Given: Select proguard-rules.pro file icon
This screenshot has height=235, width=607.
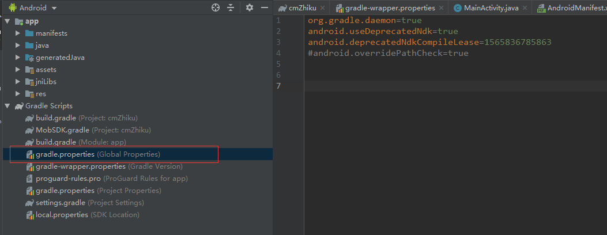Looking at the screenshot, I should pyautogui.click(x=29, y=179).
